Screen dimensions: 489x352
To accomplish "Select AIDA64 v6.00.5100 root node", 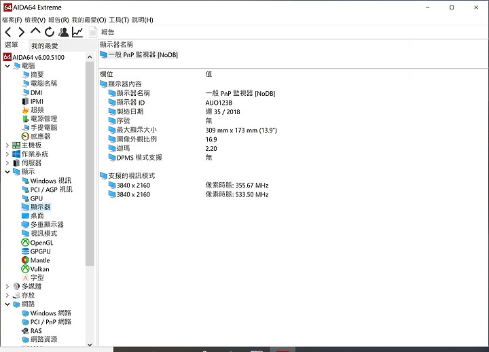I will 34,57.
